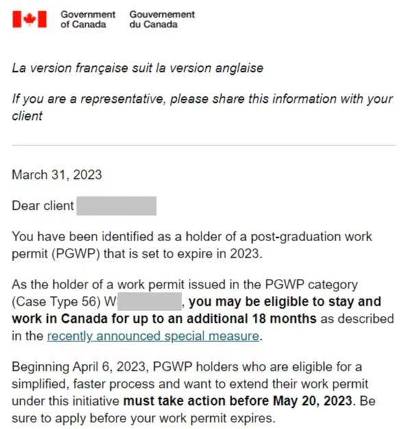Click the "Case Type 56" text
The height and width of the screenshot is (429, 411).
tap(56, 302)
